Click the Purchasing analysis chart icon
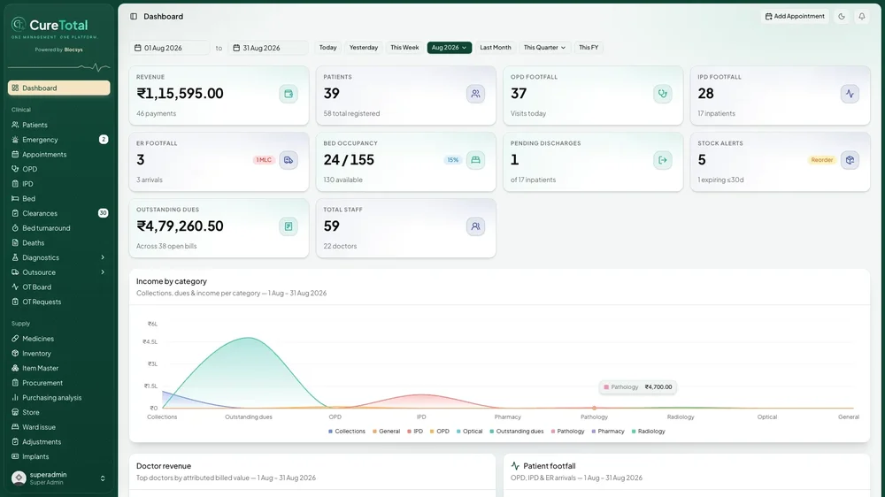885x497 pixels. (x=15, y=398)
